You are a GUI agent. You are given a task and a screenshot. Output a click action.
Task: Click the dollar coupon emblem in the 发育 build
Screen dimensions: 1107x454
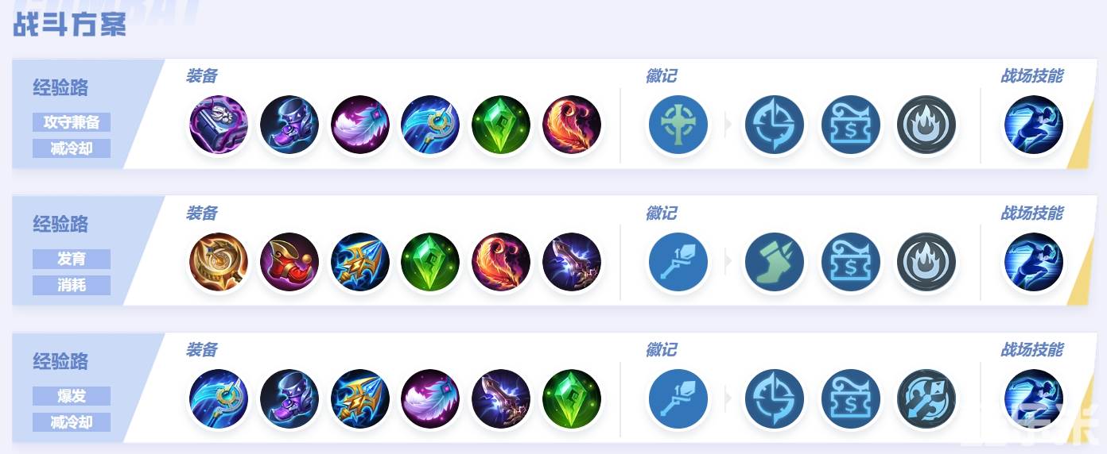point(850,263)
